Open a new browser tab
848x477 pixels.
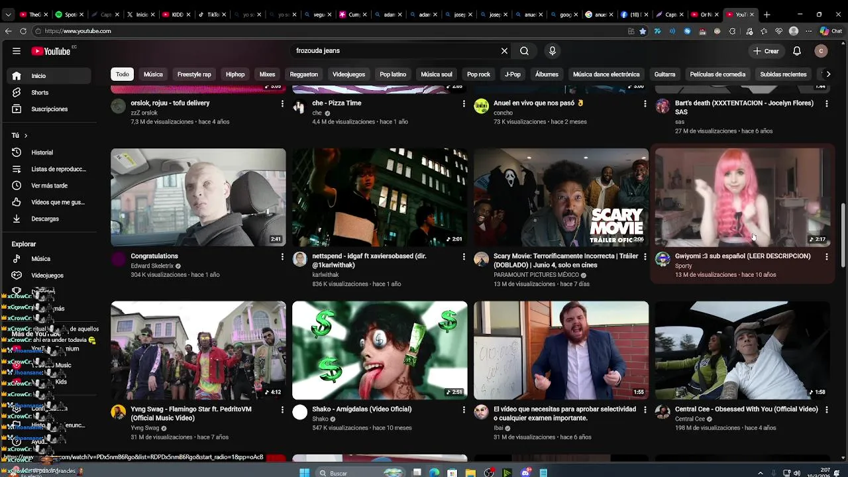(x=767, y=14)
